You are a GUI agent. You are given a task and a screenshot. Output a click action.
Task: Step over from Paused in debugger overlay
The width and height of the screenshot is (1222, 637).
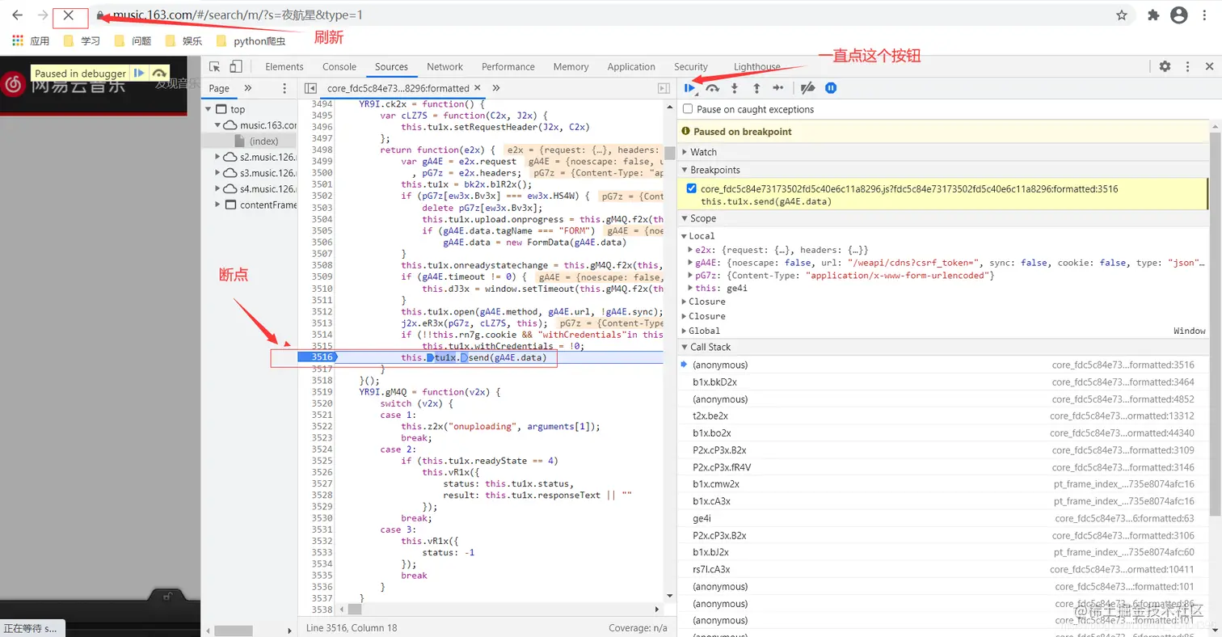pos(159,73)
